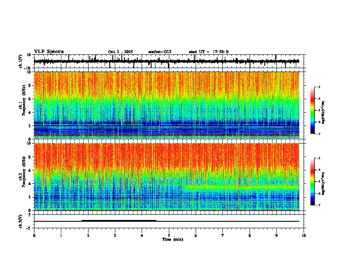Click the "6" tick on ch.2 frequency axis
The image size is (342, 264).
point(30,170)
